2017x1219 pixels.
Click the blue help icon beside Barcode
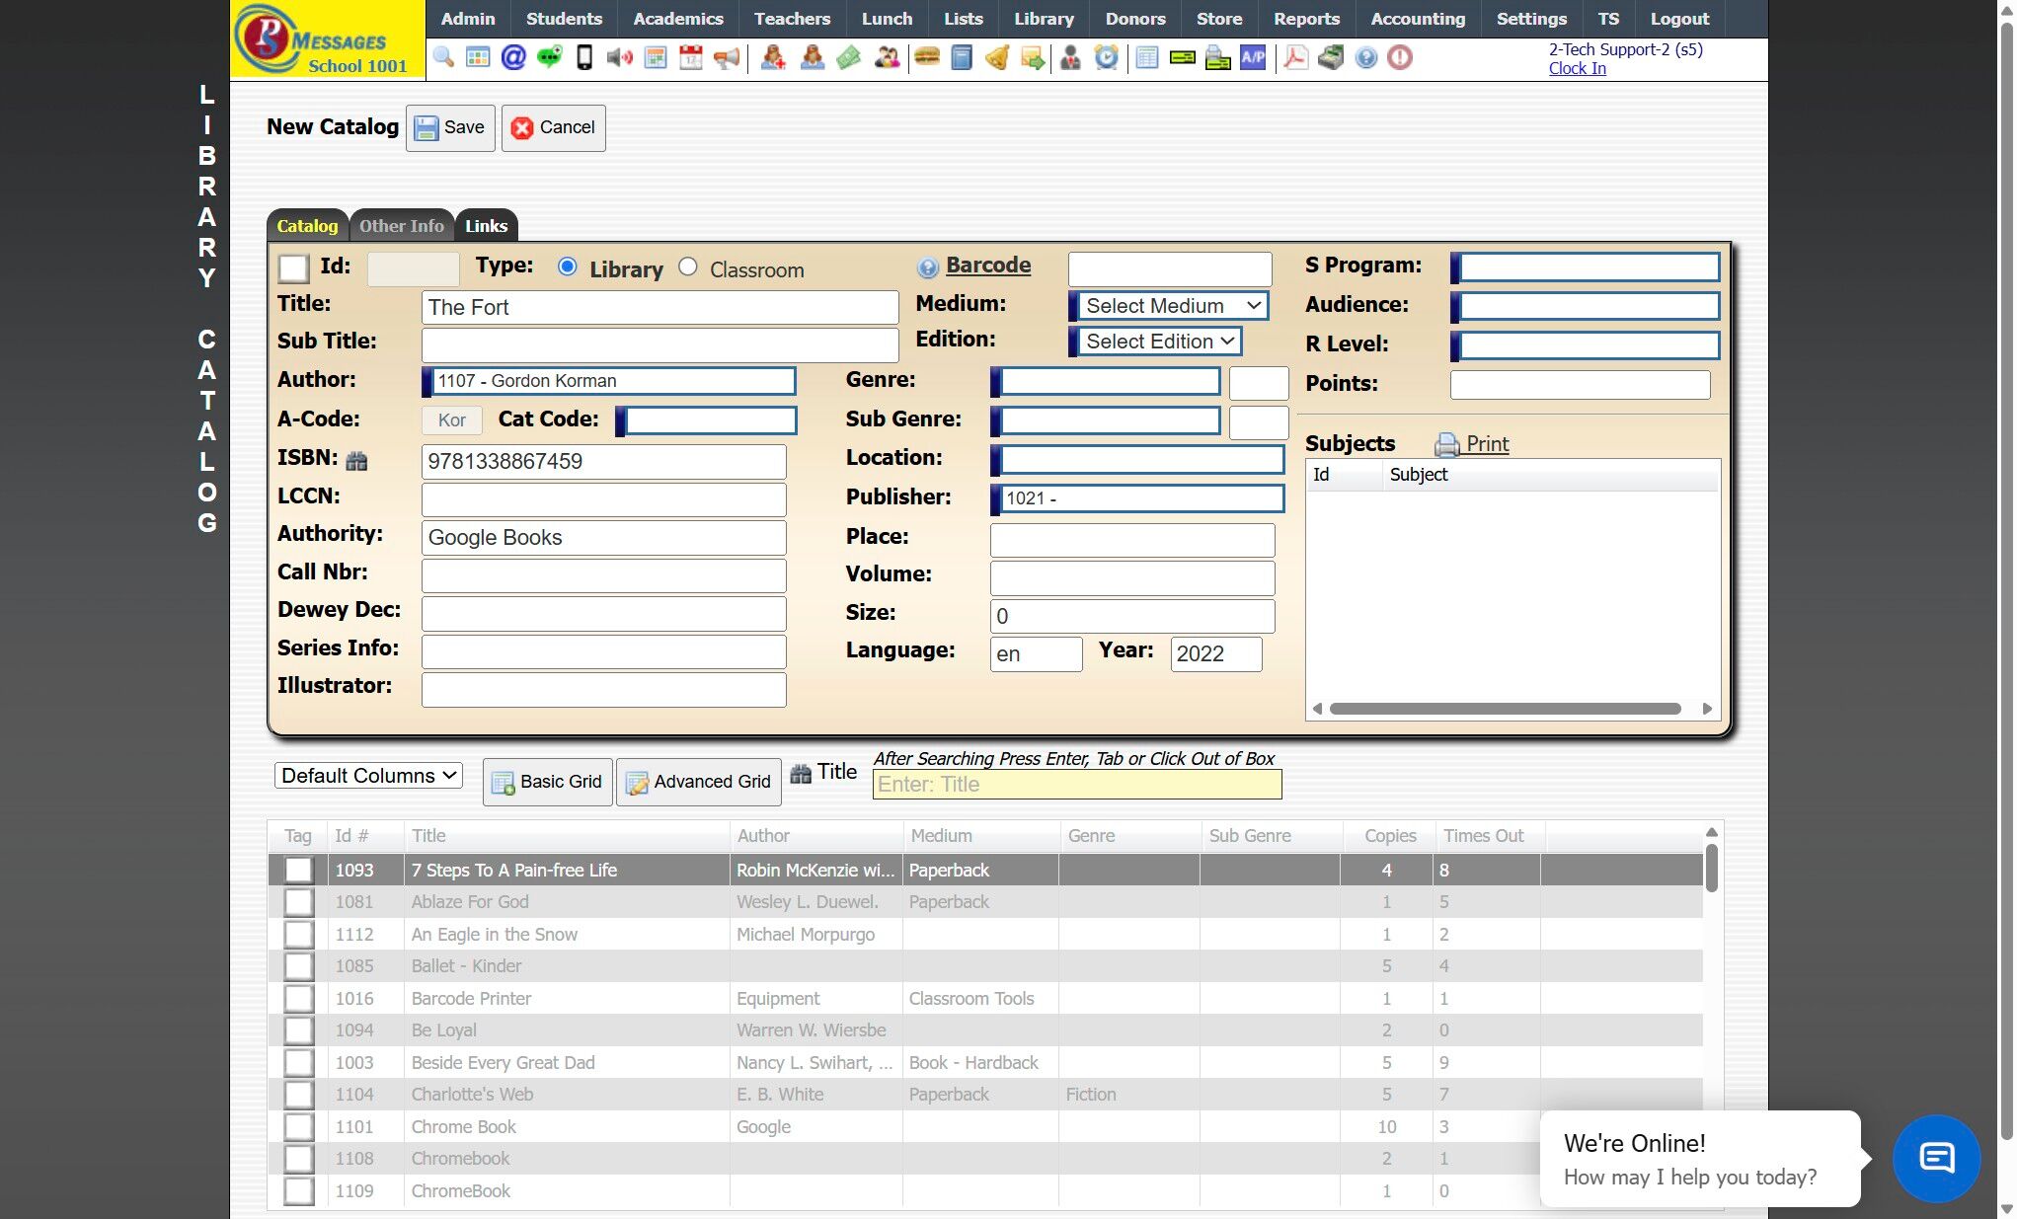click(927, 267)
